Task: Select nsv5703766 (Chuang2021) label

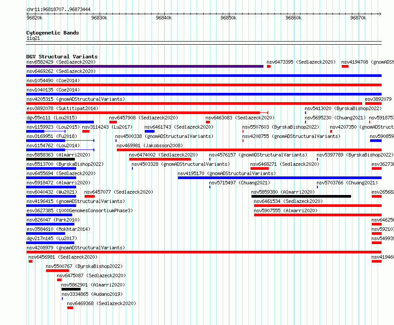Action: tap(347, 183)
